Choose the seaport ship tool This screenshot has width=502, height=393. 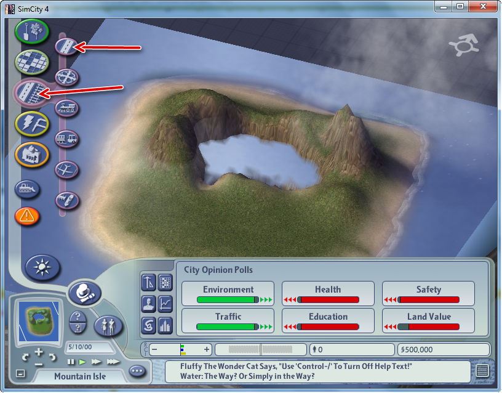[x=66, y=200]
